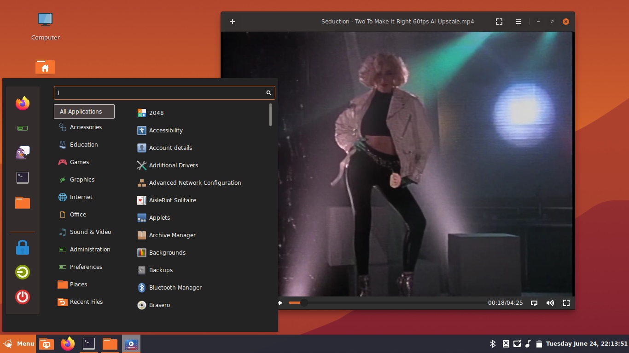The height and width of the screenshot is (353, 629).
Task: Show desktop using the panel launcher icon
Action: tap(46, 344)
